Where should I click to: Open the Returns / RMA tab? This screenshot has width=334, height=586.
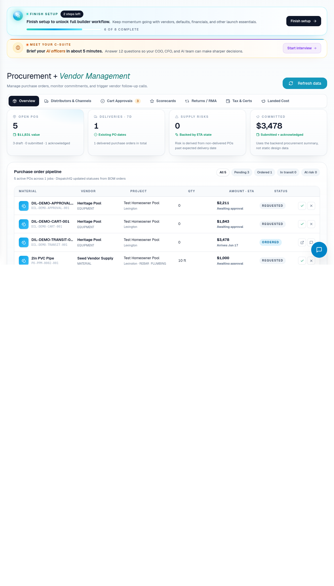tap(201, 101)
